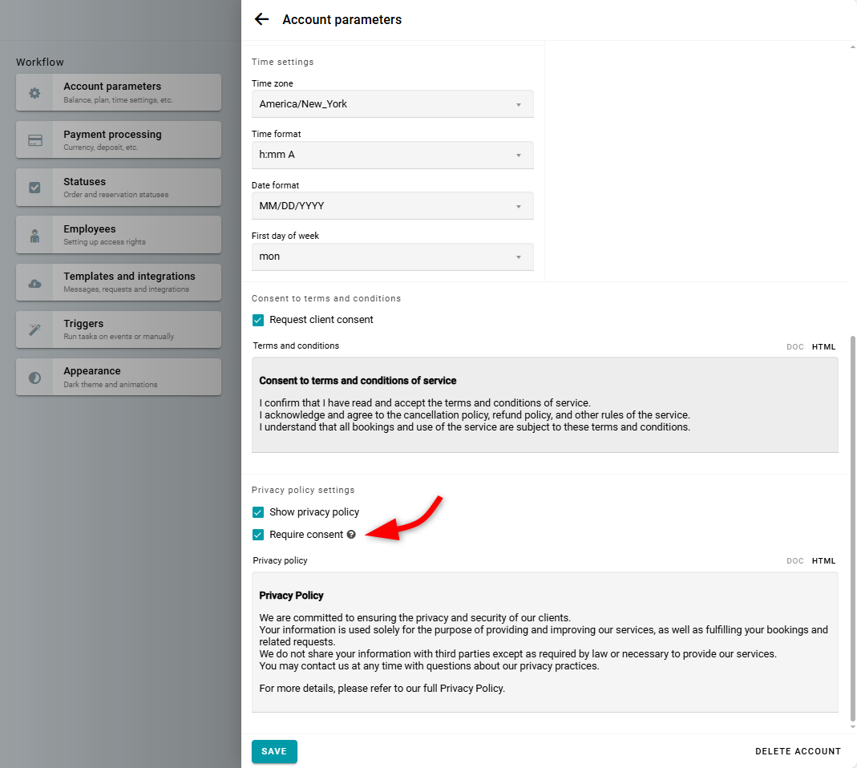
Task: Click the Triggers magic wand icon
Action: 34,329
